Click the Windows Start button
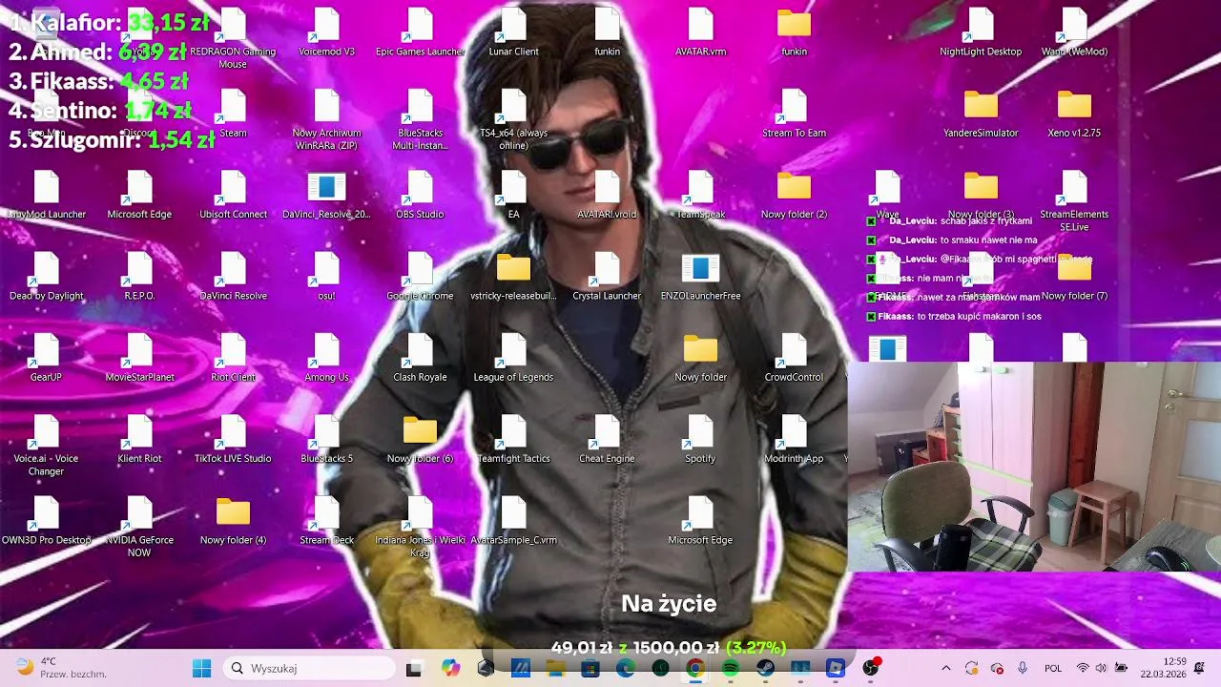The height and width of the screenshot is (687, 1221). pos(201,668)
